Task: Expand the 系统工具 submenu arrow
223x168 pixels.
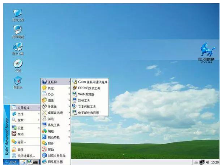Action: point(69,125)
